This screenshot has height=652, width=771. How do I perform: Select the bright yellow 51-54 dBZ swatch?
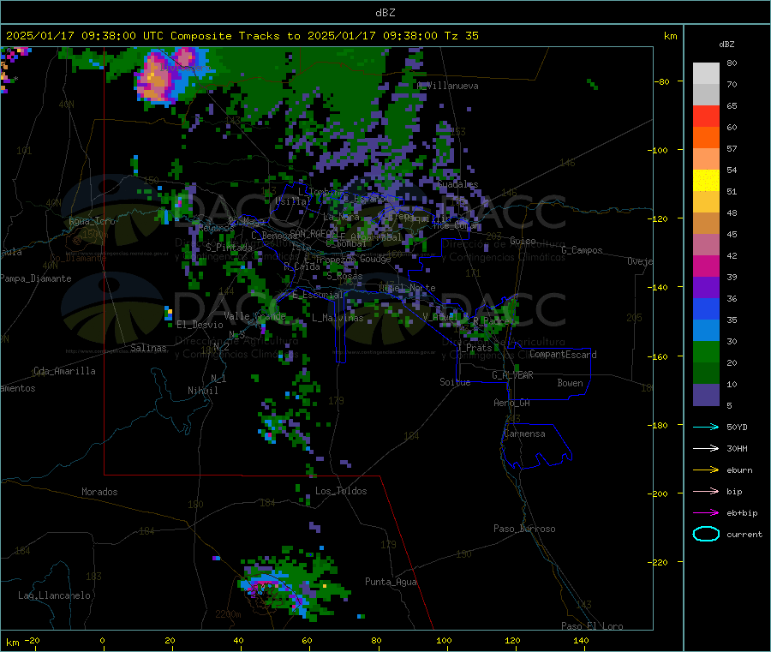click(706, 181)
